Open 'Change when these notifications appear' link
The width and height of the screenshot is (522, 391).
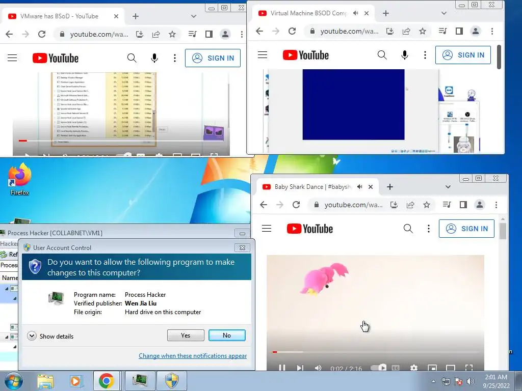pos(192,356)
